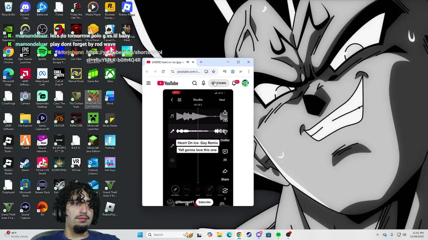
Task: Select the VRChat desktop icon
Action: (x=76, y=165)
